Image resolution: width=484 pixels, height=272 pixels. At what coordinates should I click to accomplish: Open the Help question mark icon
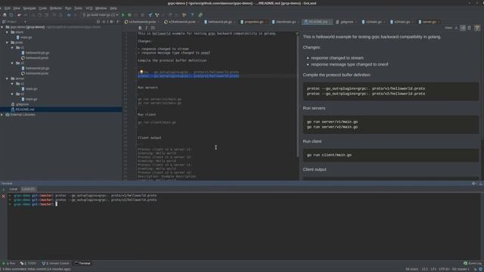[192, 15]
